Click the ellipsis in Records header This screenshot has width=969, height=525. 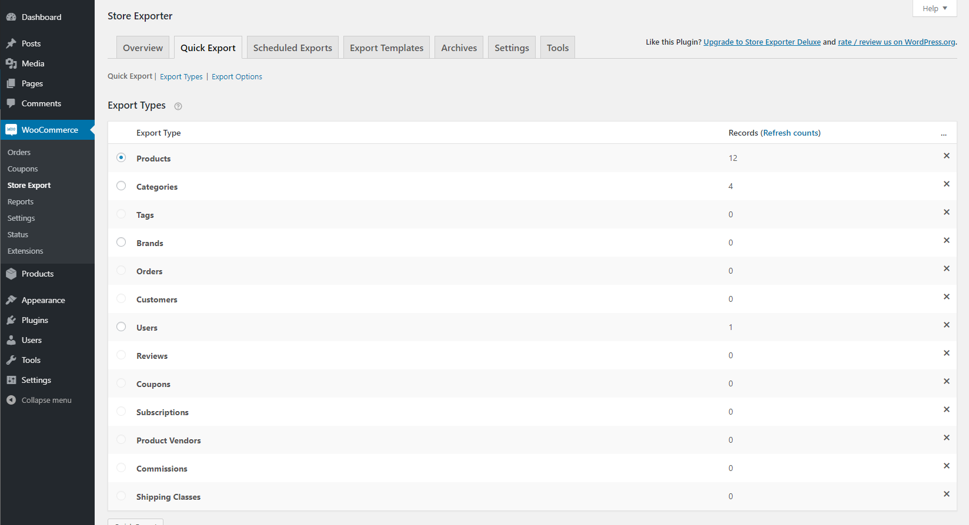[x=943, y=133]
